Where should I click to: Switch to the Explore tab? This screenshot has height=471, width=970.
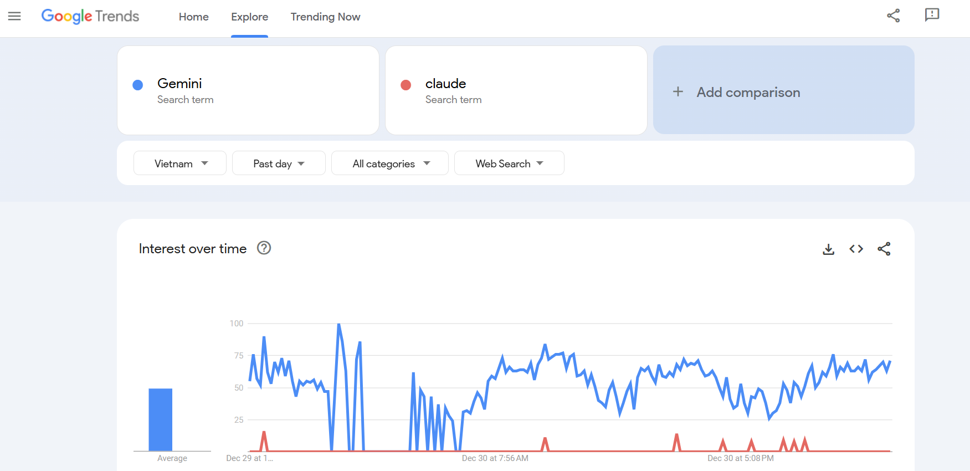(x=249, y=17)
